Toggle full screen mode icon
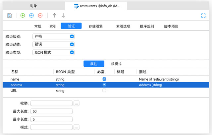 coord(203,16)
